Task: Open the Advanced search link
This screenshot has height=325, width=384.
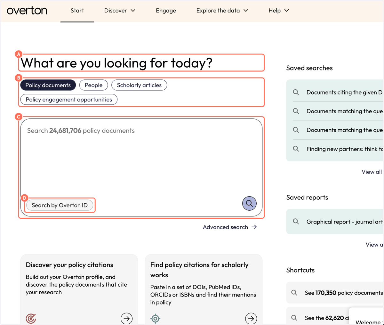Action: 230,227
